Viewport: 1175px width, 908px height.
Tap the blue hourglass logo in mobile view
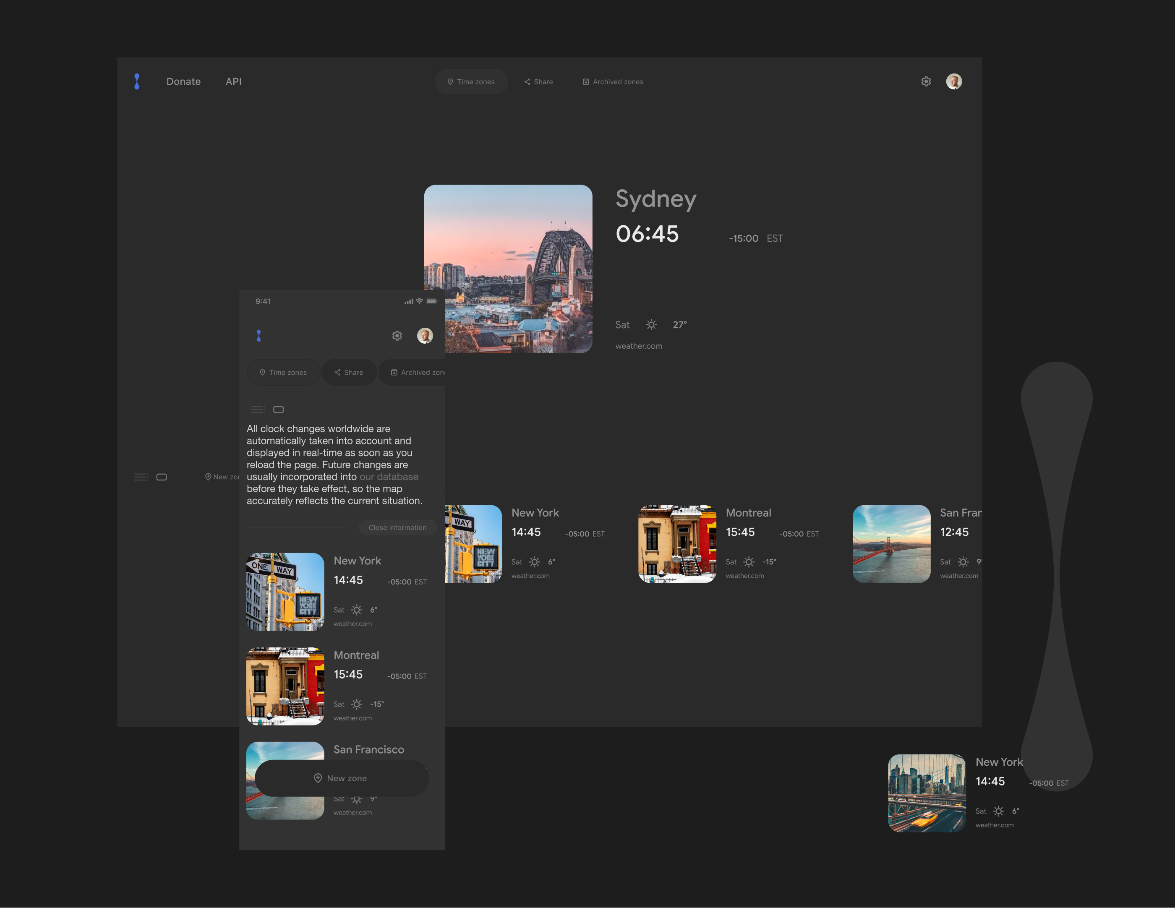[259, 336]
